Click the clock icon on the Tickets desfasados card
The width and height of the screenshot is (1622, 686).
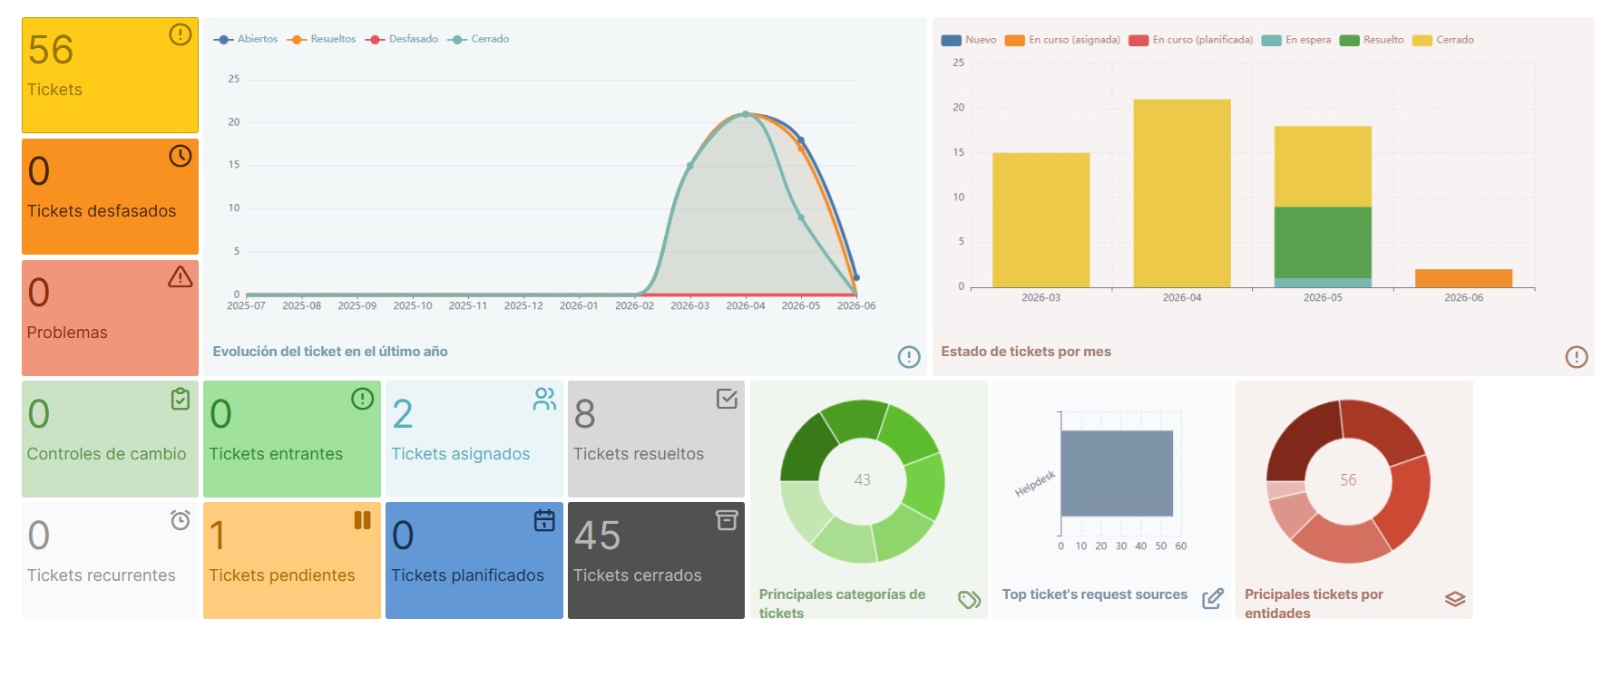[181, 156]
